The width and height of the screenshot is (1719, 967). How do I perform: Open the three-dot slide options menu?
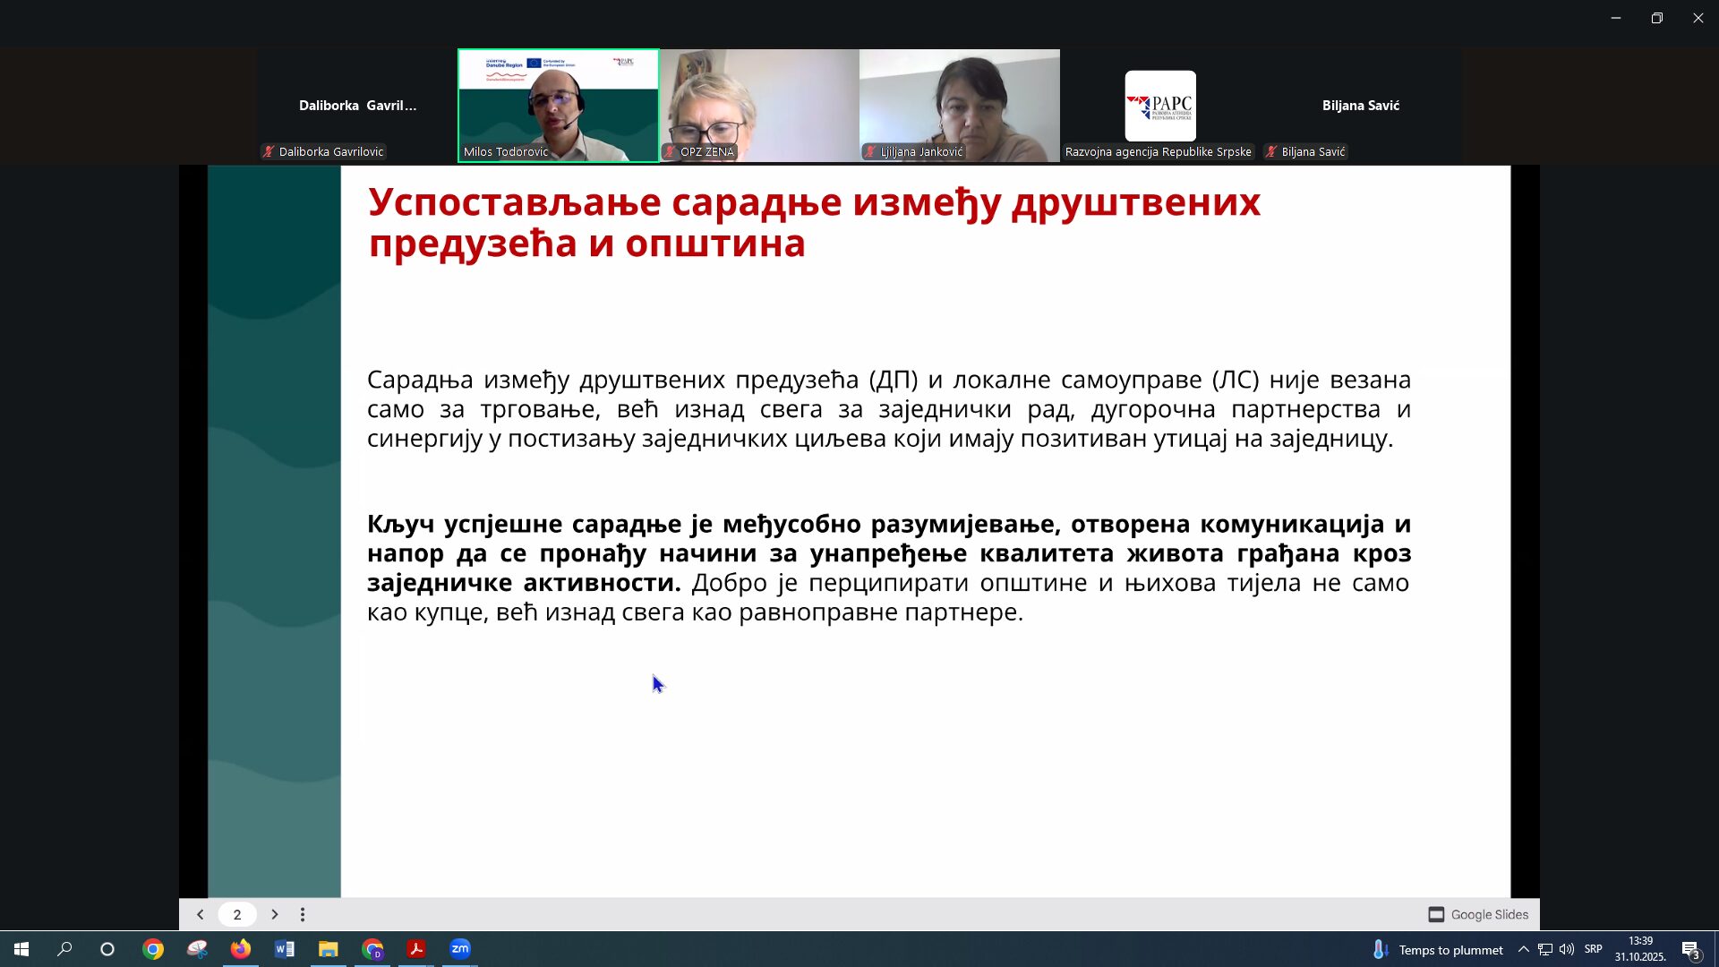coord(303,914)
